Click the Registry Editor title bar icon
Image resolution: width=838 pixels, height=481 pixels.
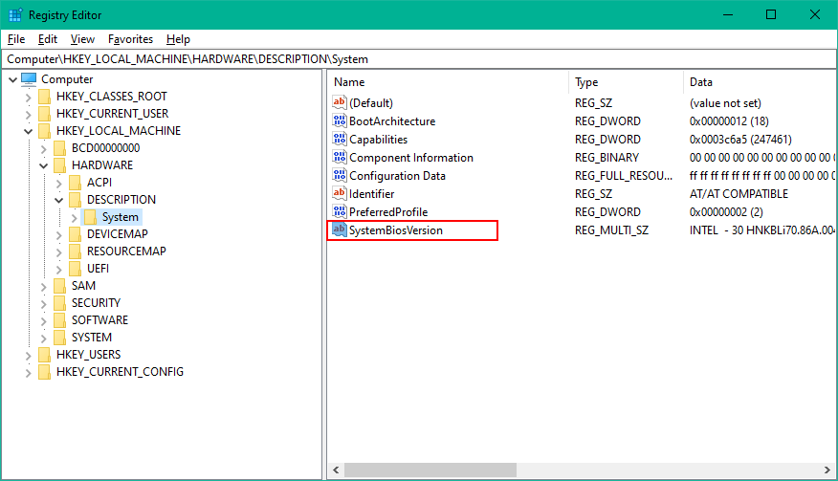point(15,14)
